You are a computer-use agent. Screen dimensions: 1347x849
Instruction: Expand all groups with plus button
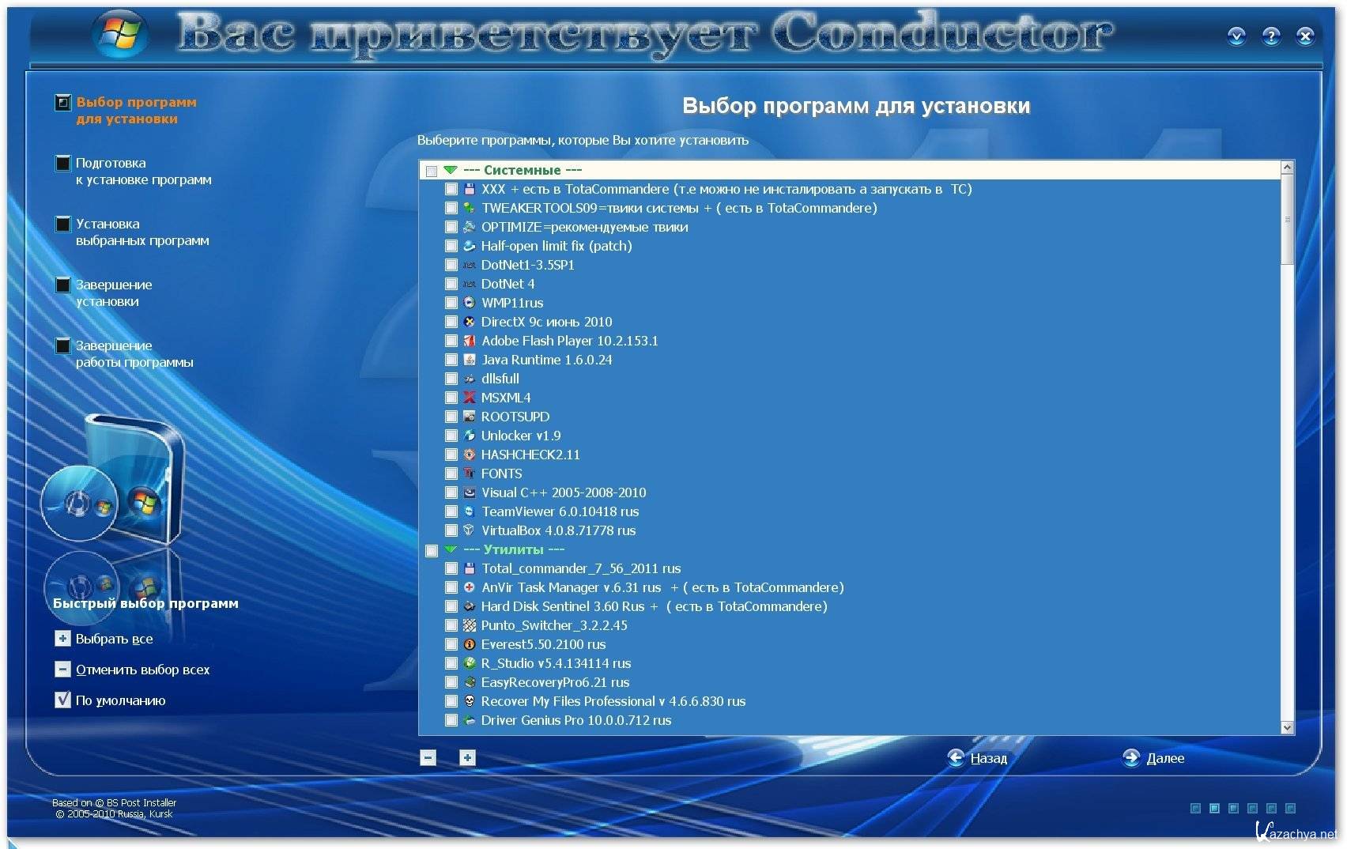pos(467,758)
